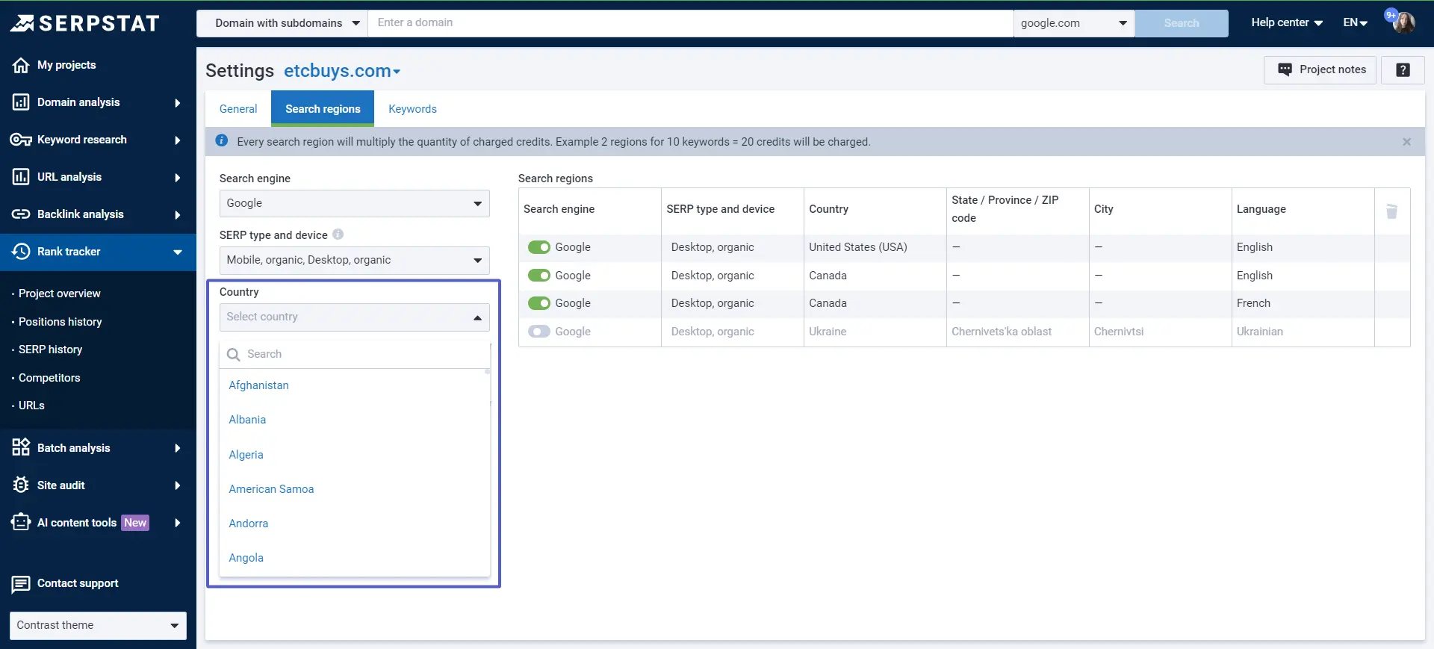
Task: Click the info icon beside SERP type and device
Action: coord(338,235)
